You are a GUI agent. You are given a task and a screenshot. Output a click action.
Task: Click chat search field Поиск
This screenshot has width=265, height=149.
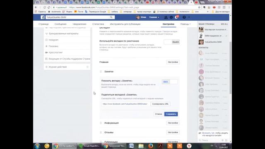tap(210, 140)
